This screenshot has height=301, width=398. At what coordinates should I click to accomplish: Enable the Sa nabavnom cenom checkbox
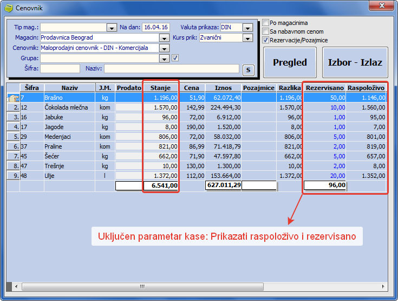[x=265, y=31]
